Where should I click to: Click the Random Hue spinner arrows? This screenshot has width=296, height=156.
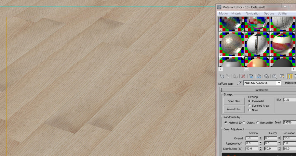pyautogui.click(x=279, y=143)
